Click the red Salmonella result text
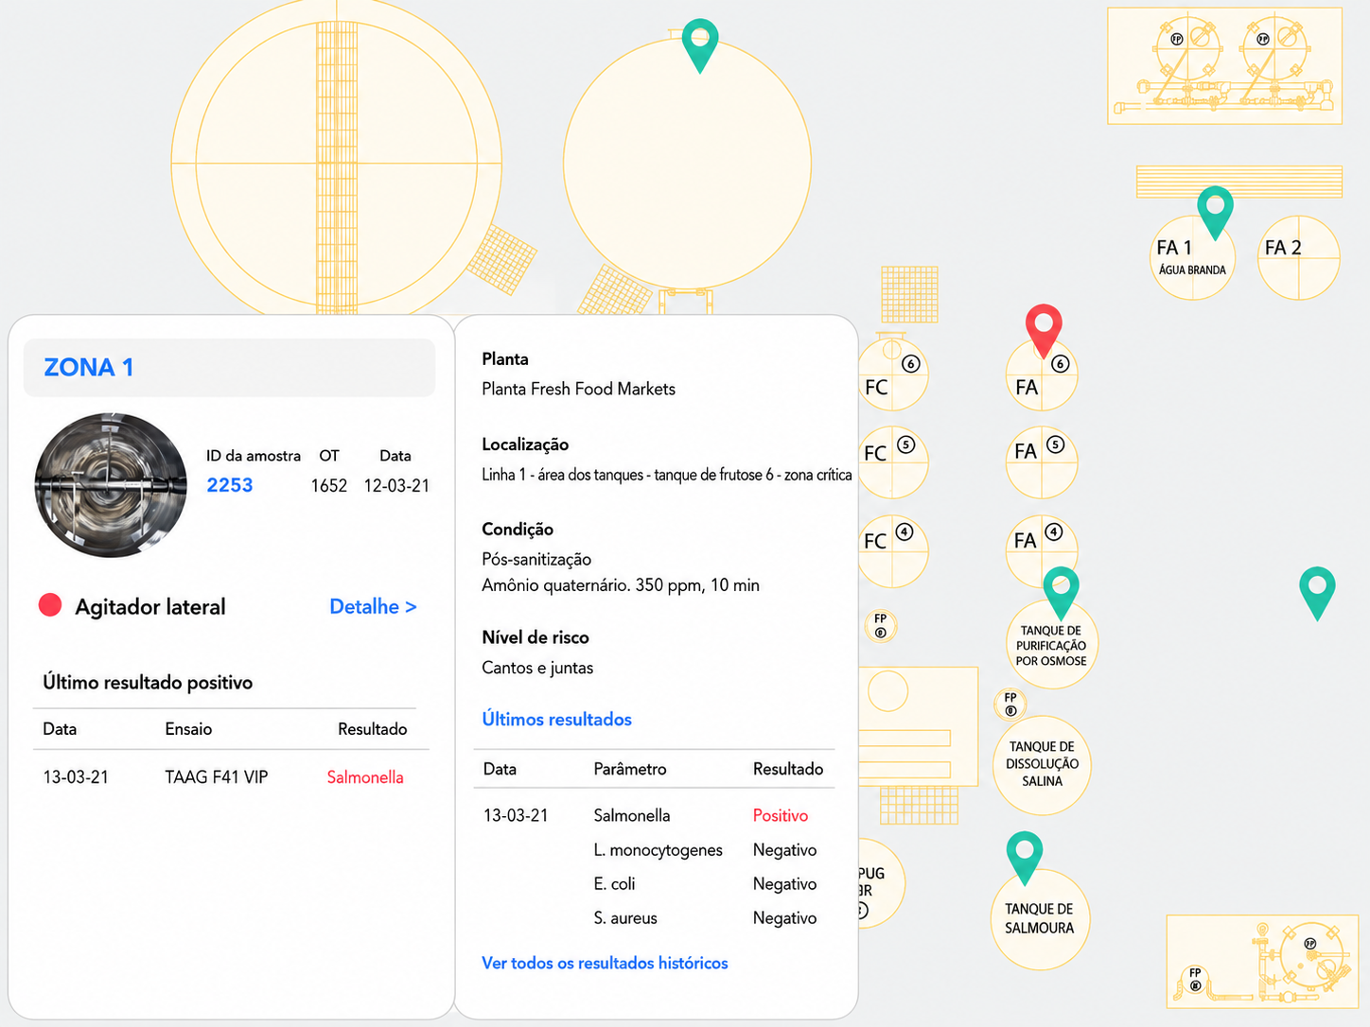The height and width of the screenshot is (1027, 1370). 365,777
